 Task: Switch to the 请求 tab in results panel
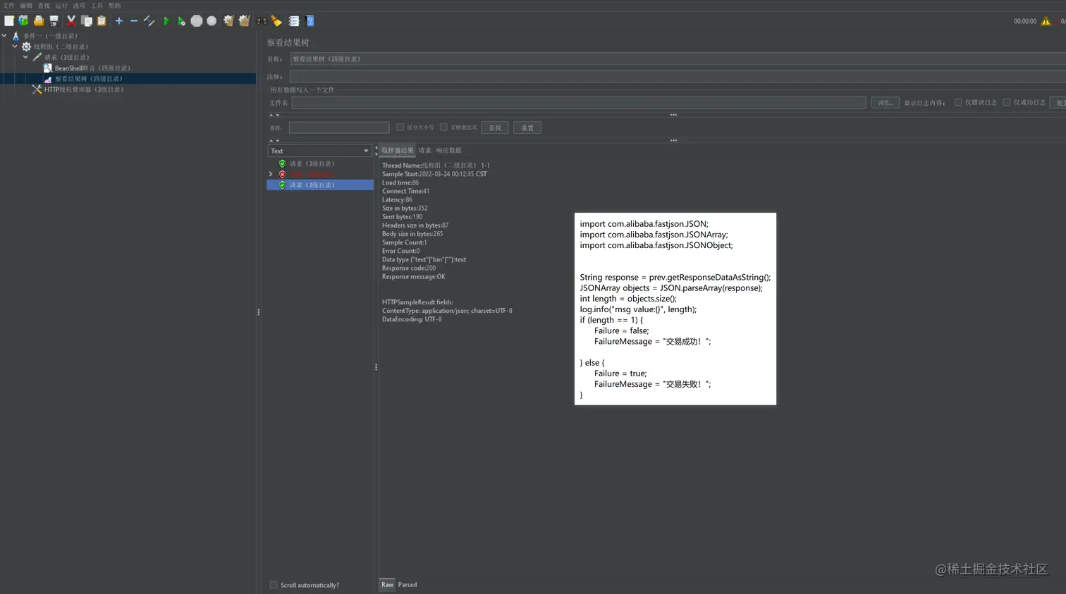pos(424,151)
